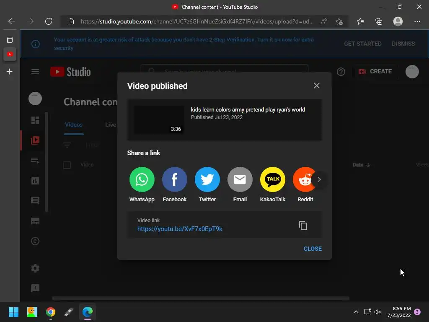The height and width of the screenshot is (322, 429).
Task: Click GET STARTED on the security banner
Action: (x=362, y=44)
